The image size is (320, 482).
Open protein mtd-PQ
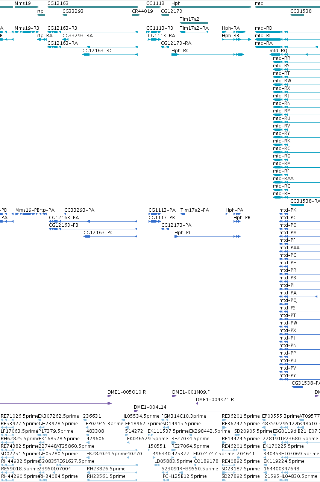tap(288, 300)
